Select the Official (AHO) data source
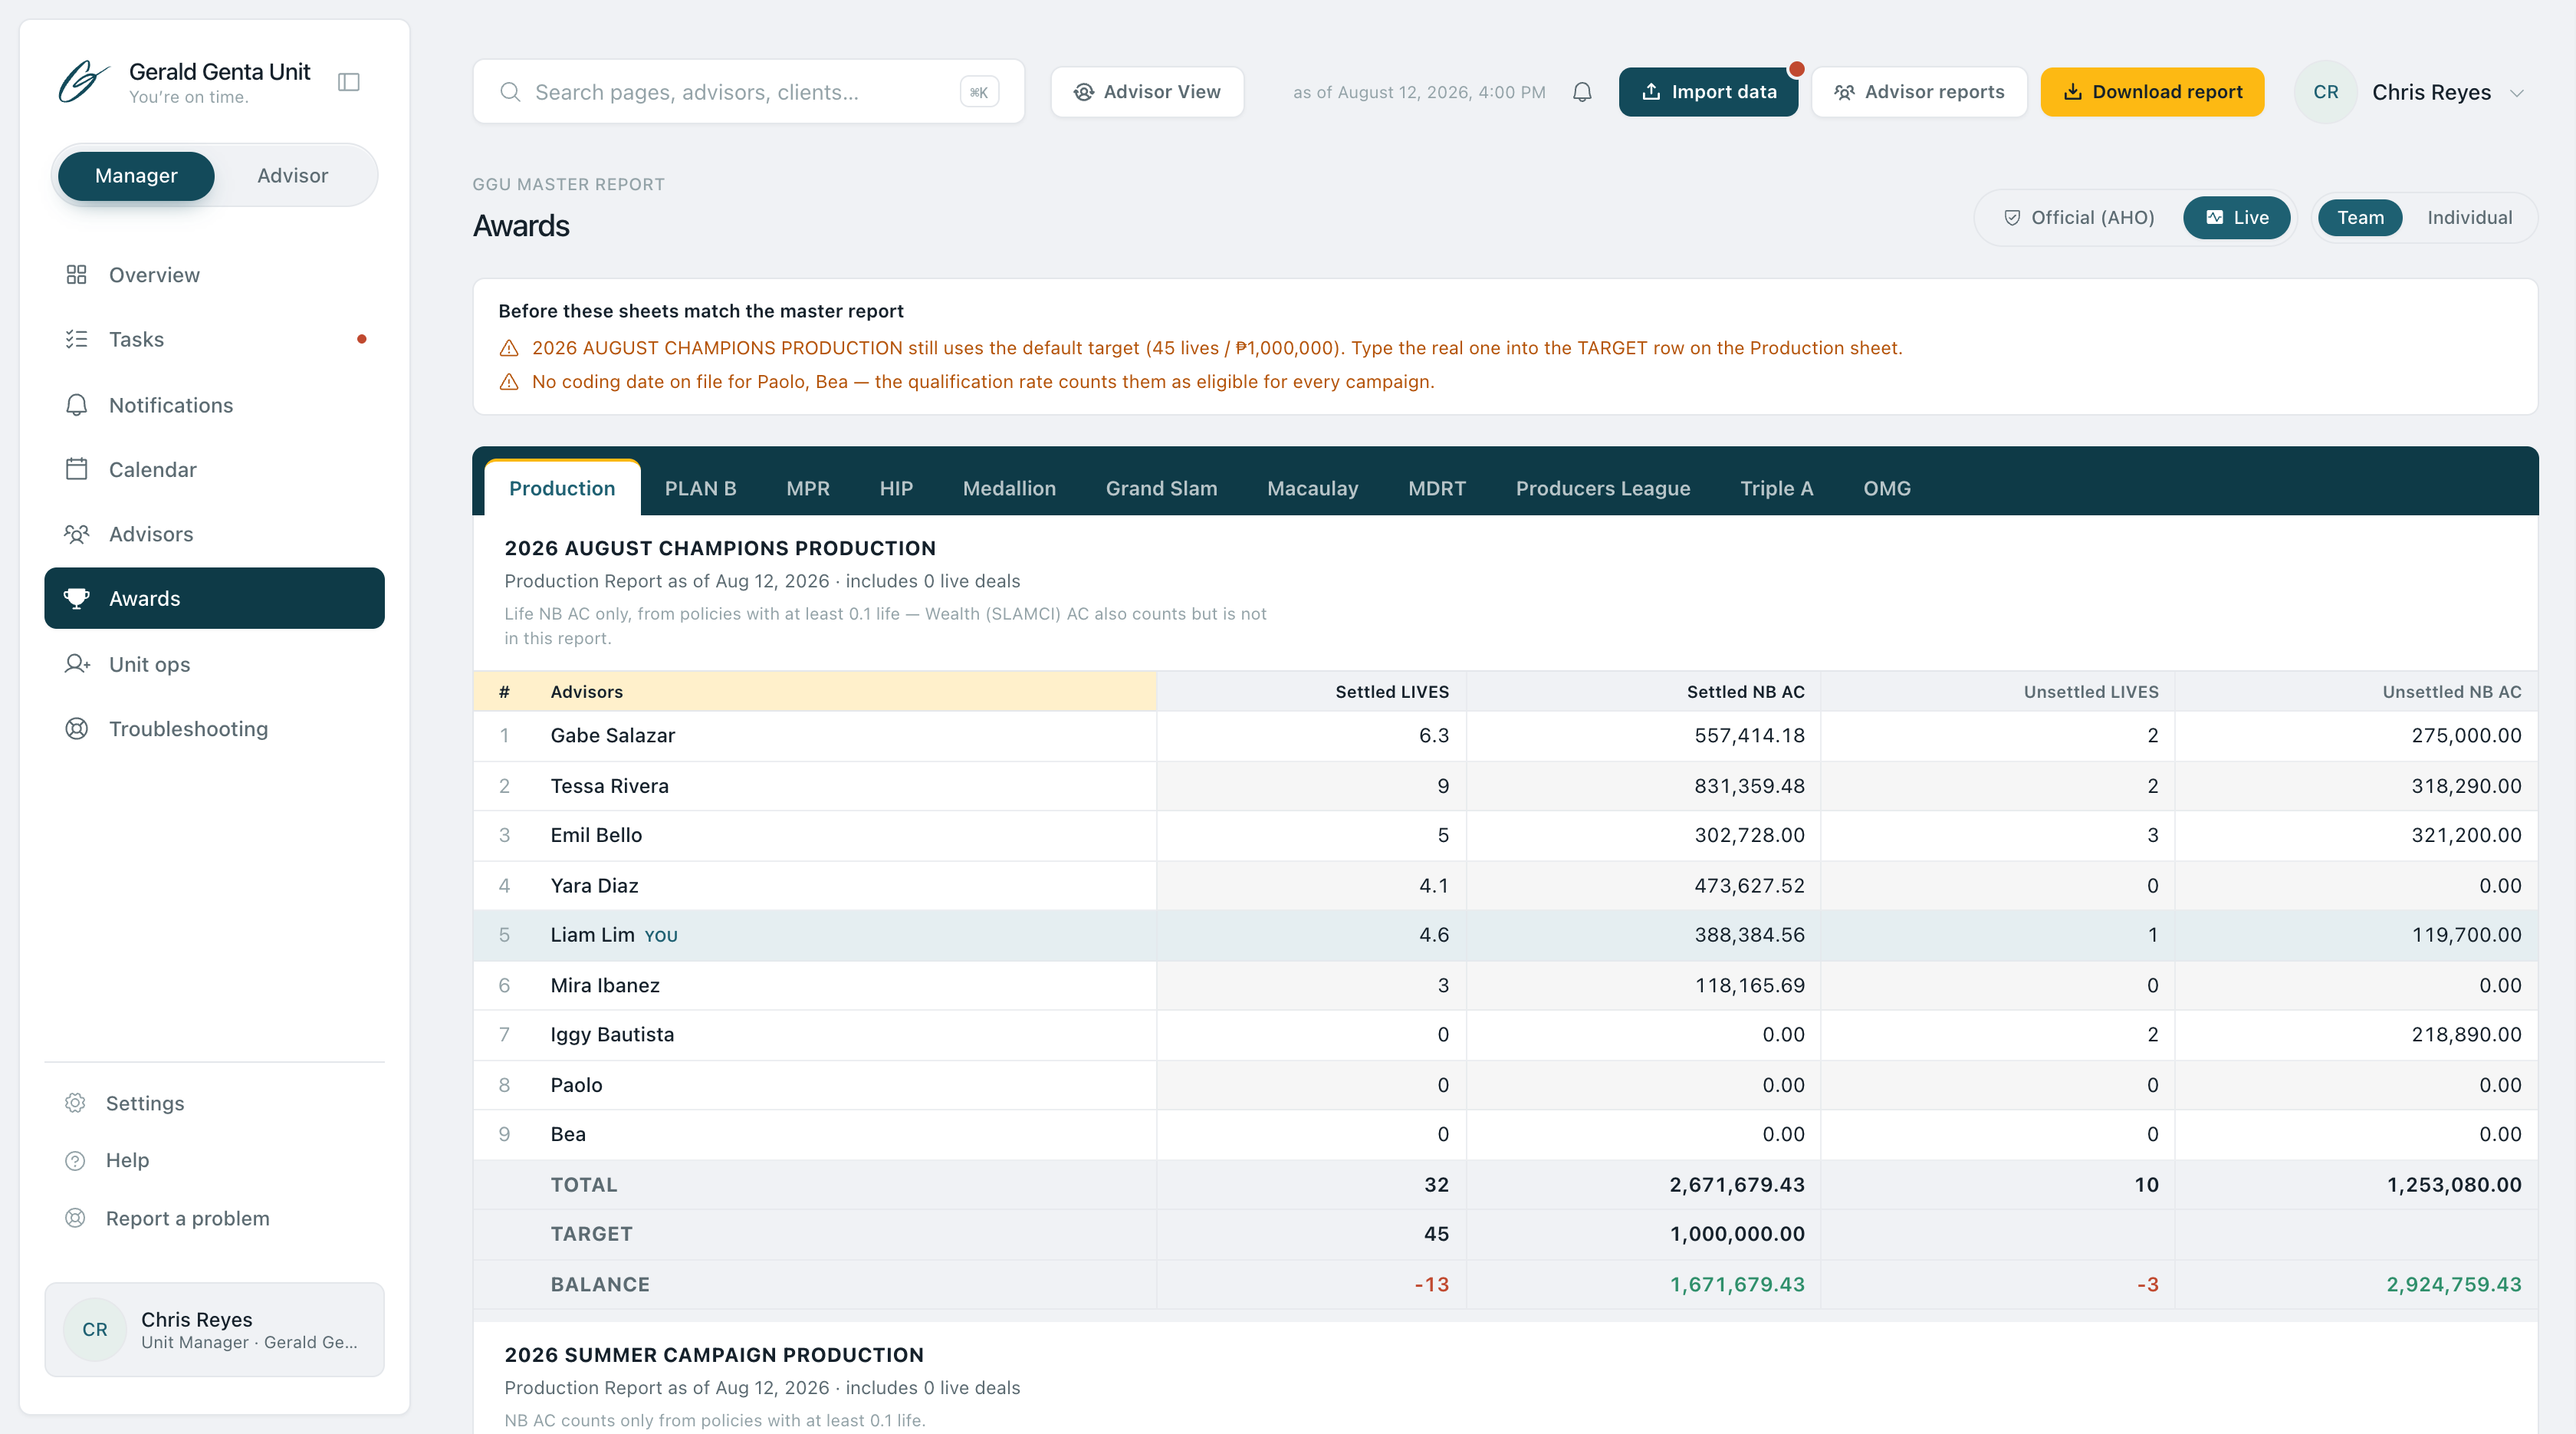Image resolution: width=2576 pixels, height=1434 pixels. click(2079, 218)
